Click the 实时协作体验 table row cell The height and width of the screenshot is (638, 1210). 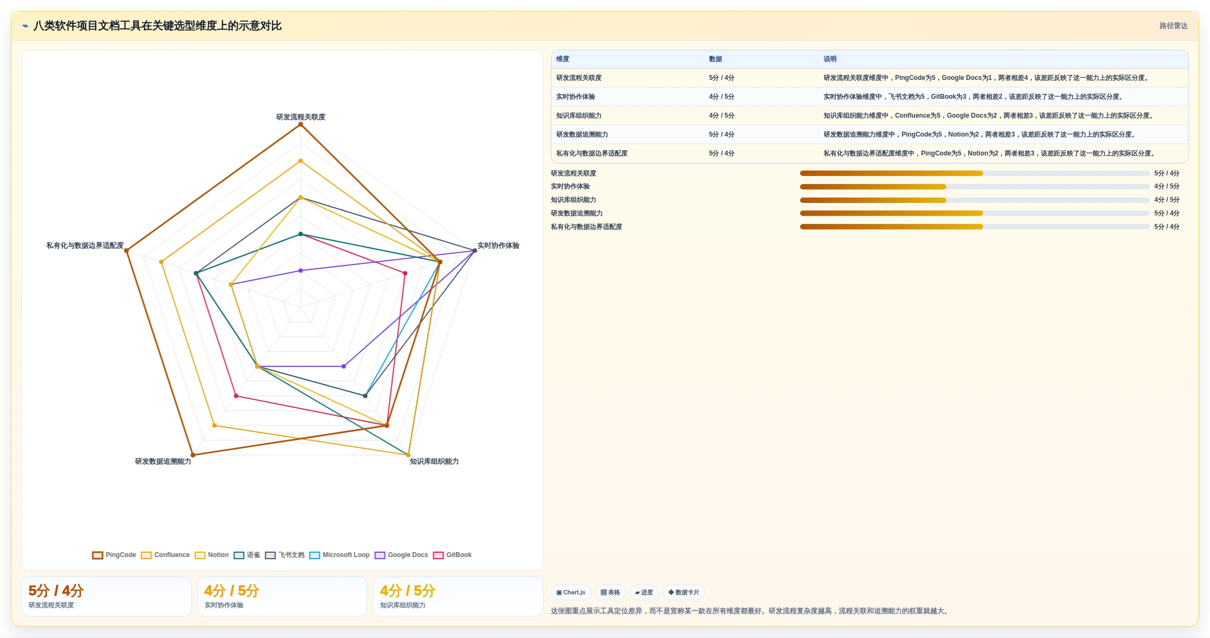576,97
